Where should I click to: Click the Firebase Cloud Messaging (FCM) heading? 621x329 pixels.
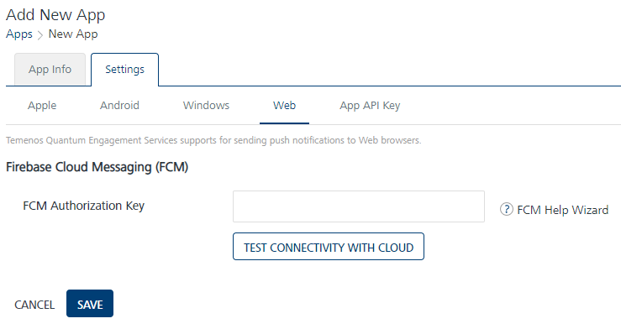point(97,167)
